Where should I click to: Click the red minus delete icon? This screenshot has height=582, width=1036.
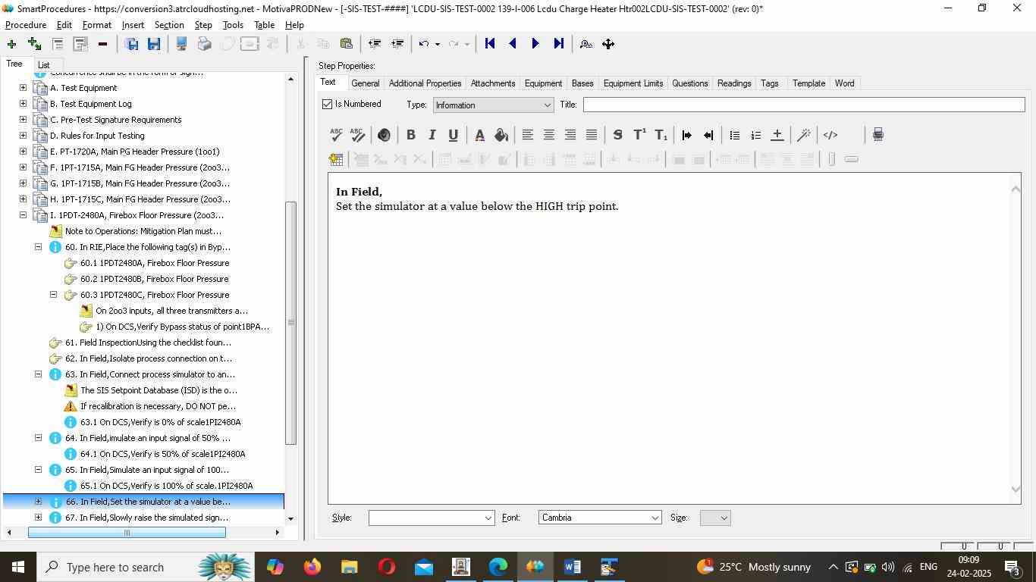click(102, 44)
